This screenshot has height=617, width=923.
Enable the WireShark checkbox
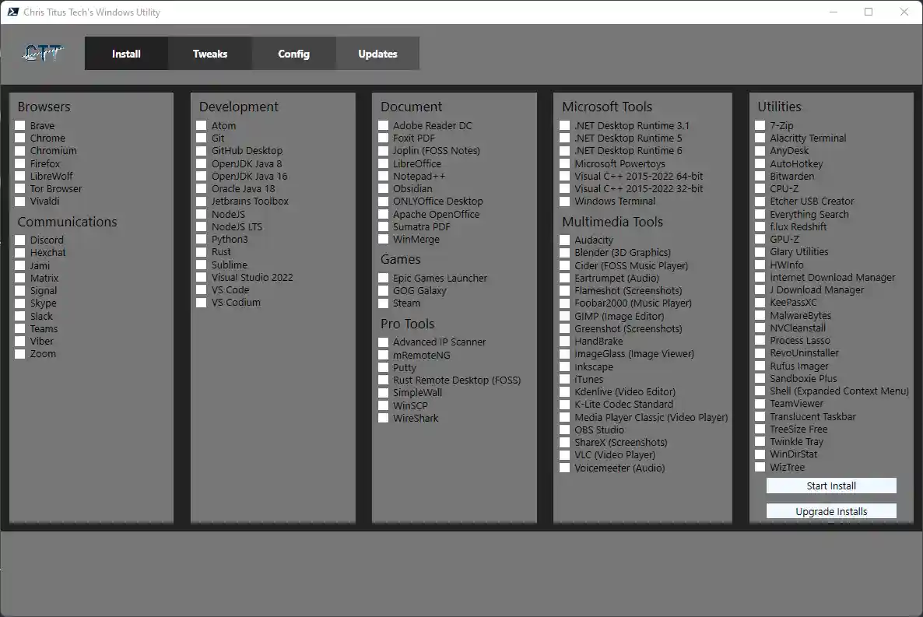(x=384, y=419)
